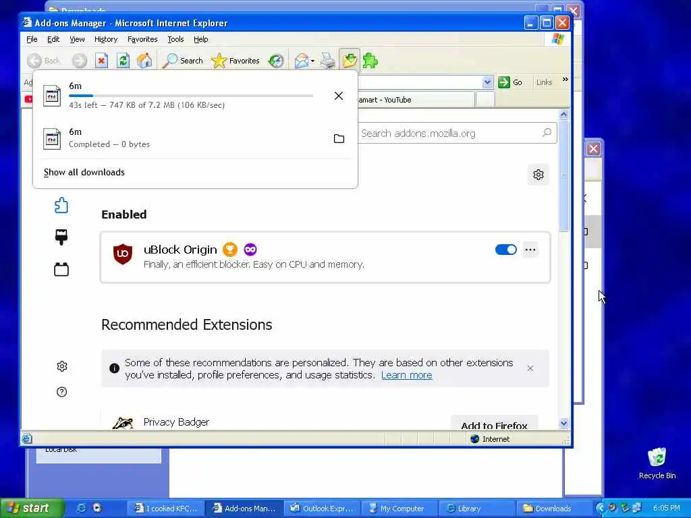This screenshot has height=518, width=691.
Task: Select the Plugins sidebar icon
Action: pyautogui.click(x=61, y=269)
